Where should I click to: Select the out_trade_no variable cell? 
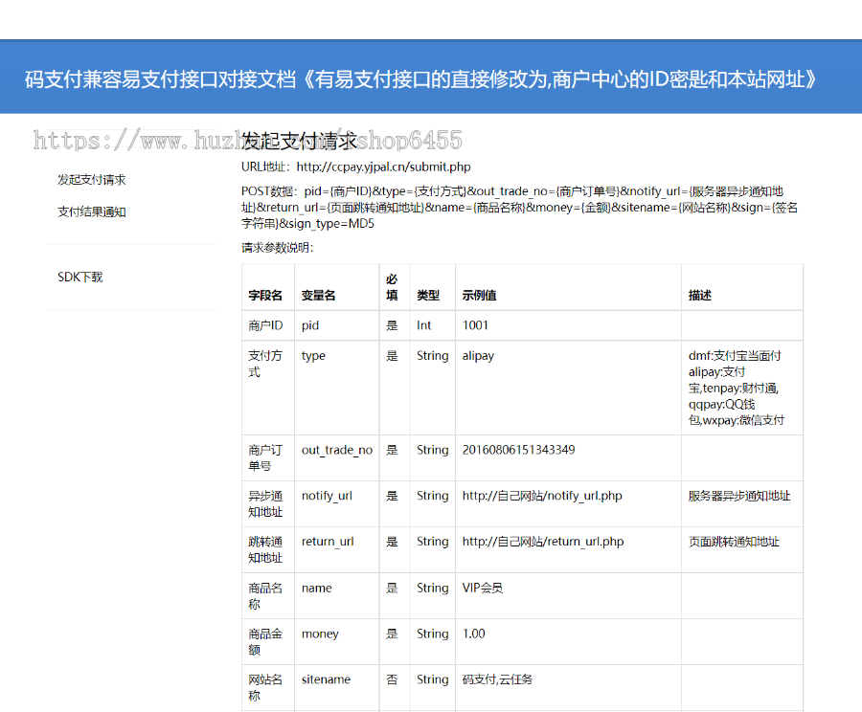click(x=337, y=451)
